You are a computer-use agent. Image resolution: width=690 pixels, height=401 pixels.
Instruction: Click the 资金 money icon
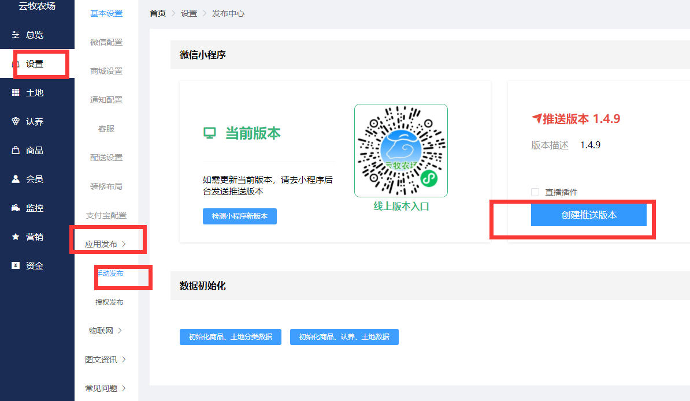(x=16, y=265)
